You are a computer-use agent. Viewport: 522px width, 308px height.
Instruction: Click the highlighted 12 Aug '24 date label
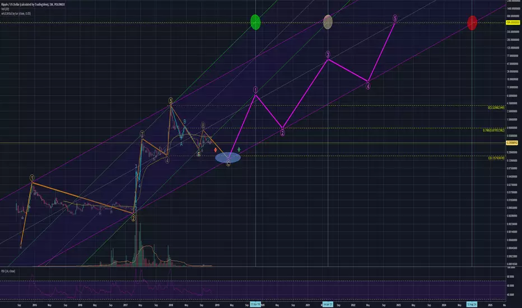[x=472, y=304]
